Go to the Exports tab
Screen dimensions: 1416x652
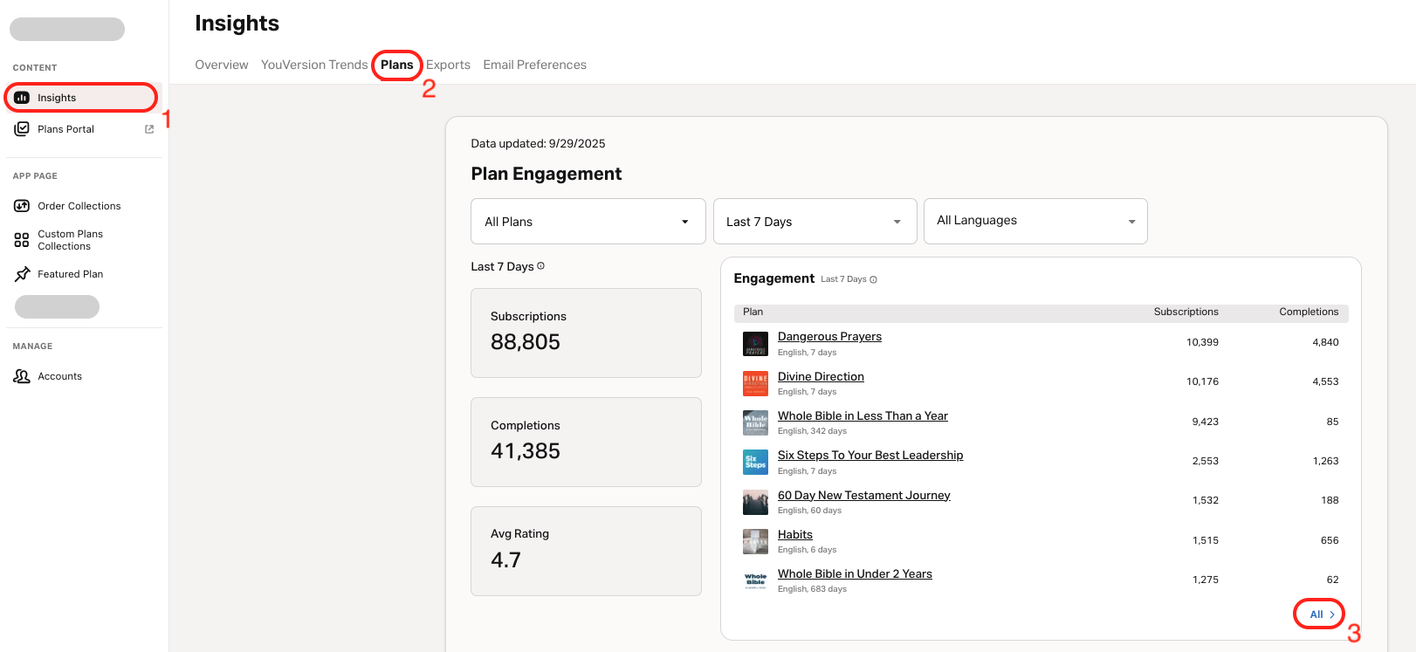point(448,65)
